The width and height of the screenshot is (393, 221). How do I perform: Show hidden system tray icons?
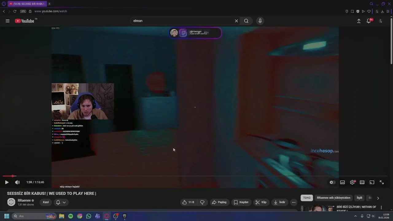(x=356, y=216)
